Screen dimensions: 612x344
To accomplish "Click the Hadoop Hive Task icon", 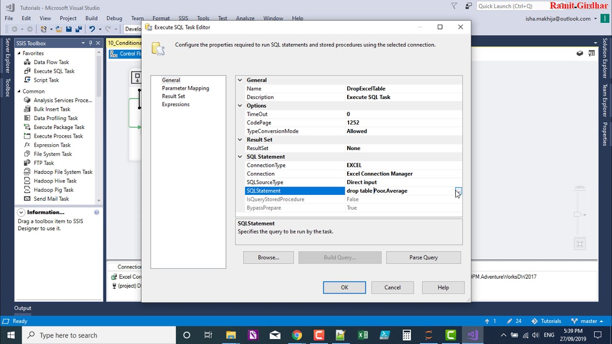I will (x=27, y=181).
